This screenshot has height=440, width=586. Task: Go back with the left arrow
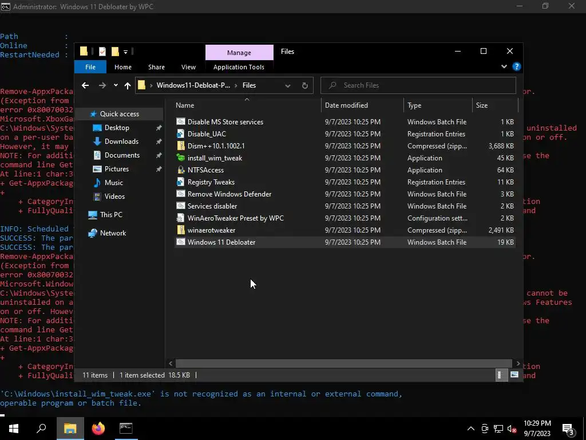point(85,85)
